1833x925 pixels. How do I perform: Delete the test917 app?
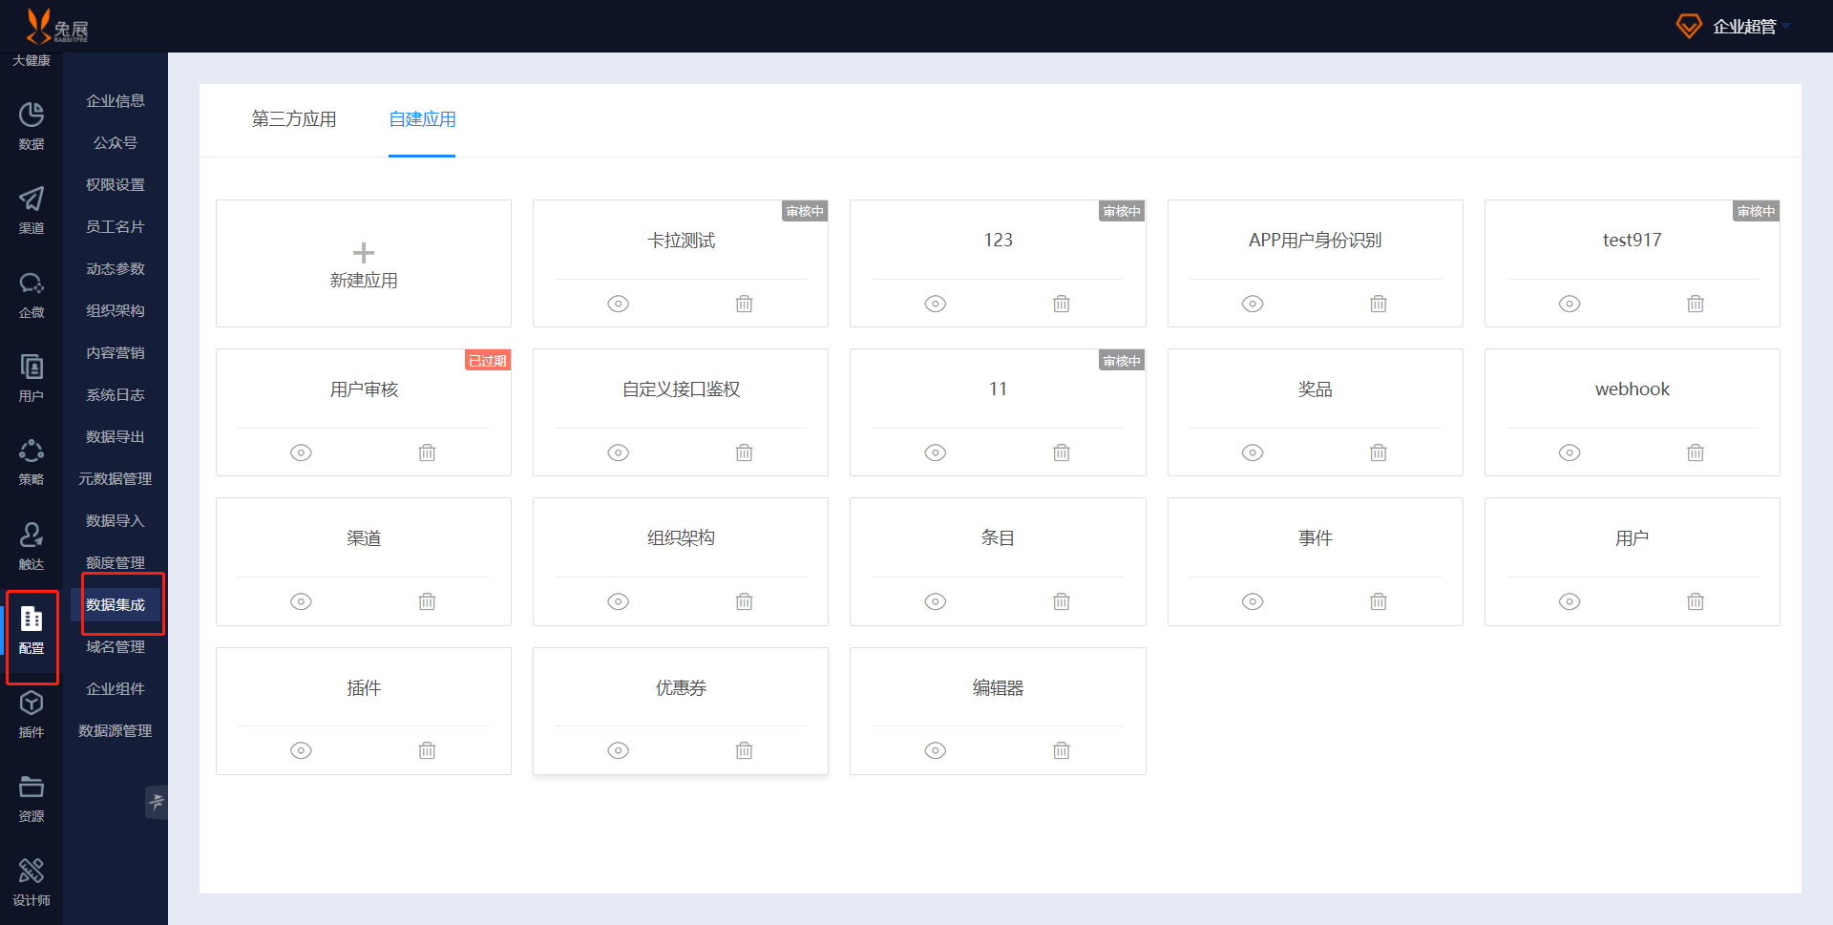[x=1696, y=304]
